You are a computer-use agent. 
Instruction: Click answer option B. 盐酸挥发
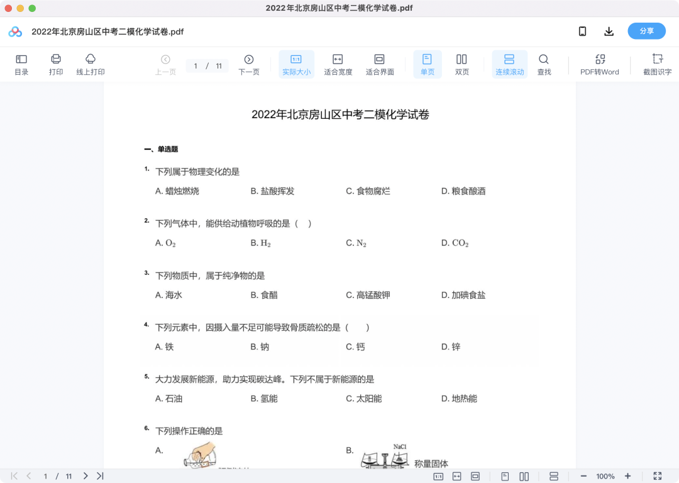click(x=272, y=191)
